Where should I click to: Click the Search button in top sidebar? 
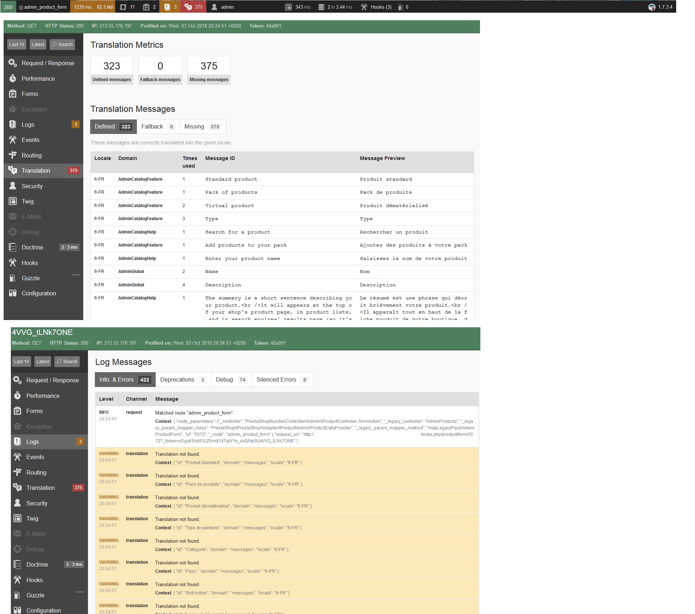pos(62,45)
